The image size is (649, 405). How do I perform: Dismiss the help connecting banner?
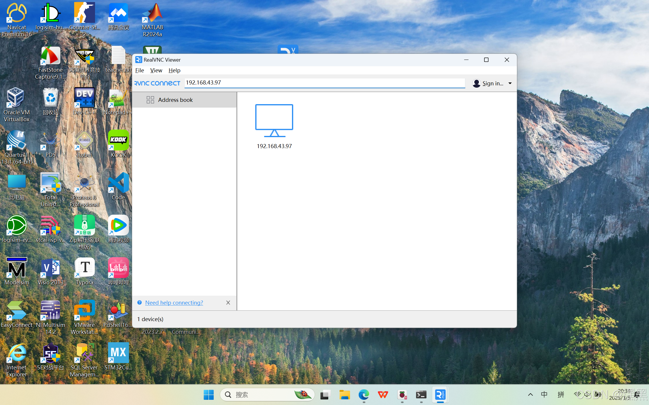click(228, 303)
